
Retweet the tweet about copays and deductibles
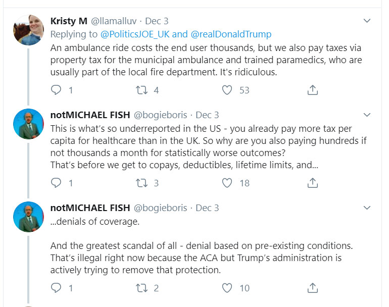[142, 183]
